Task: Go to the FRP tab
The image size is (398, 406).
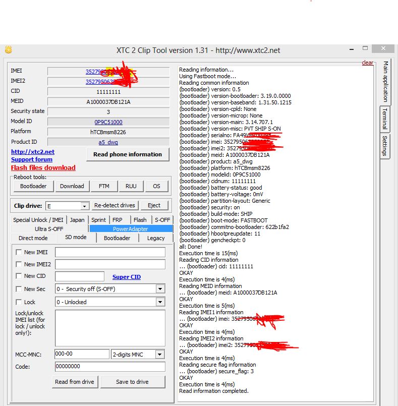Action: (x=118, y=220)
